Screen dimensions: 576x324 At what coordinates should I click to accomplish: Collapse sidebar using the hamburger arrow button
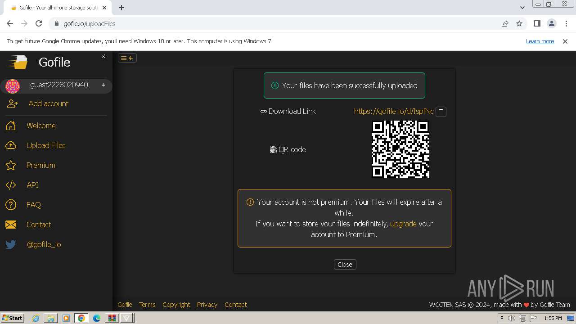tap(127, 58)
